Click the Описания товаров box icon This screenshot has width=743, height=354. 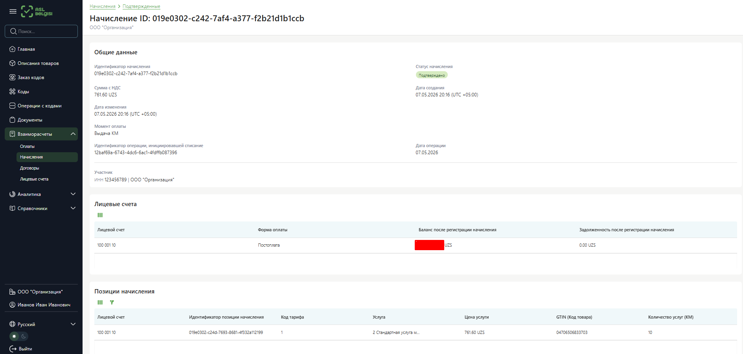[x=12, y=63]
